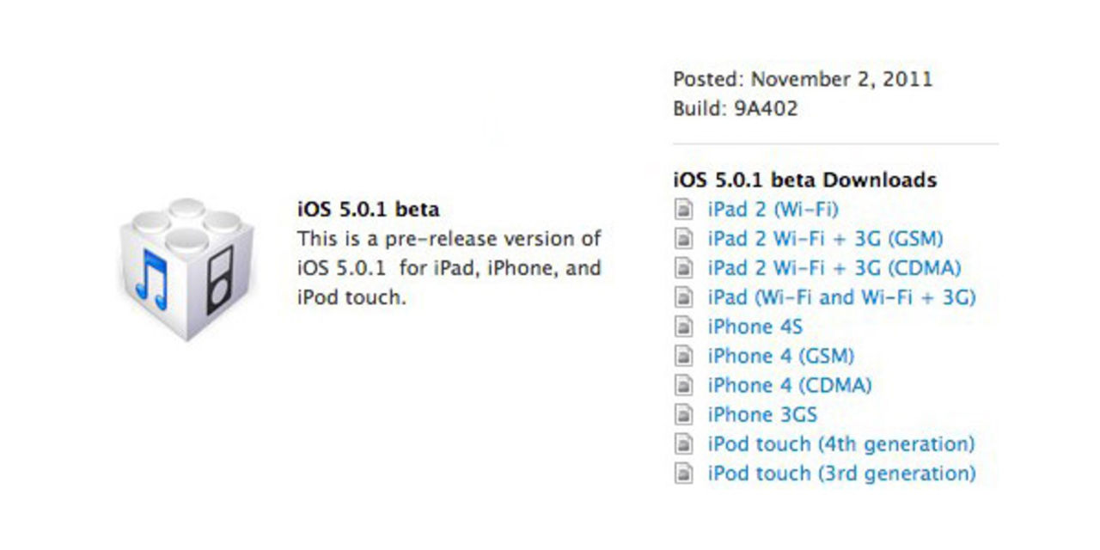Click the file icon beside iPad 2 Wi-Fi + 3G (GSM)
This screenshot has height=550, width=1100.
[x=683, y=238]
